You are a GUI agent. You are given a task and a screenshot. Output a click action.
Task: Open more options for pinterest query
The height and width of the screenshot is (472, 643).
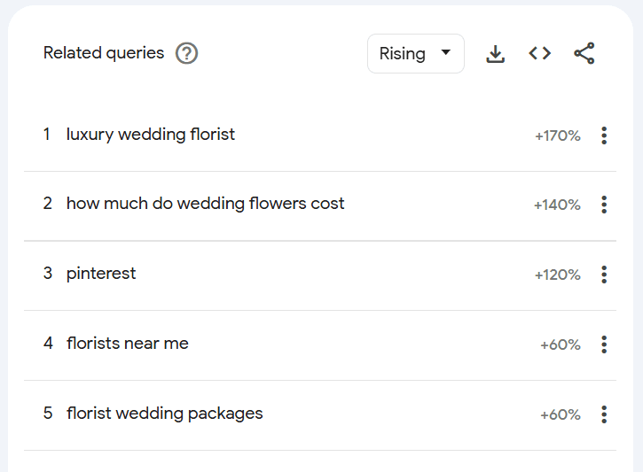604,275
